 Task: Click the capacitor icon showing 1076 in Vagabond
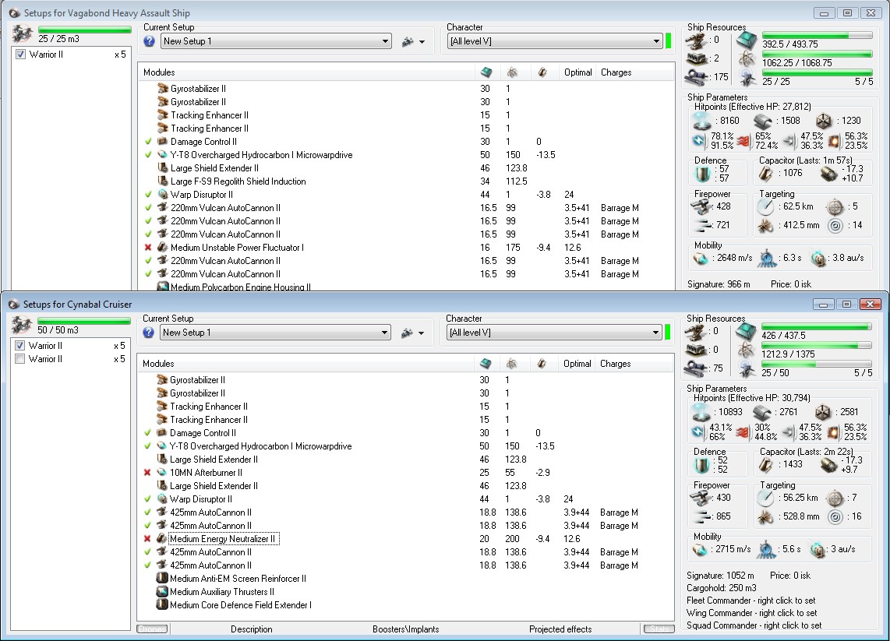[x=766, y=173]
